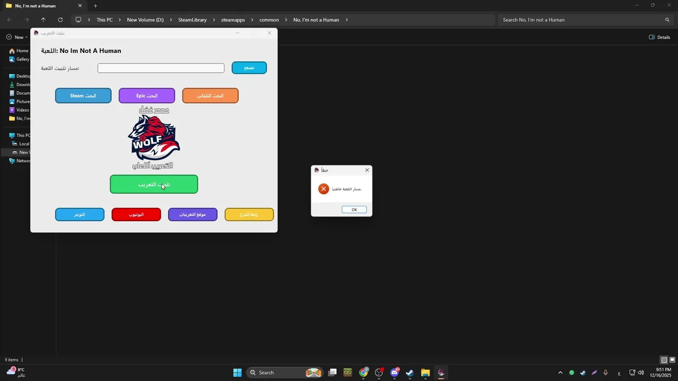Click Explorer Back navigation arrow
678x381 pixels.
click(10, 20)
